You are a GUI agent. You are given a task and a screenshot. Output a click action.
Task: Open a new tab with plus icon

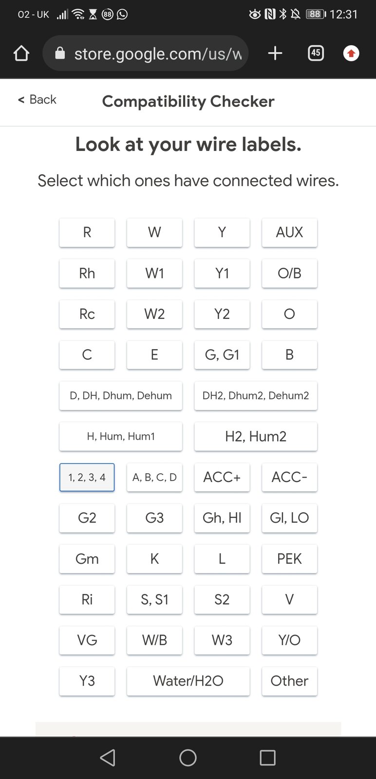tap(275, 54)
